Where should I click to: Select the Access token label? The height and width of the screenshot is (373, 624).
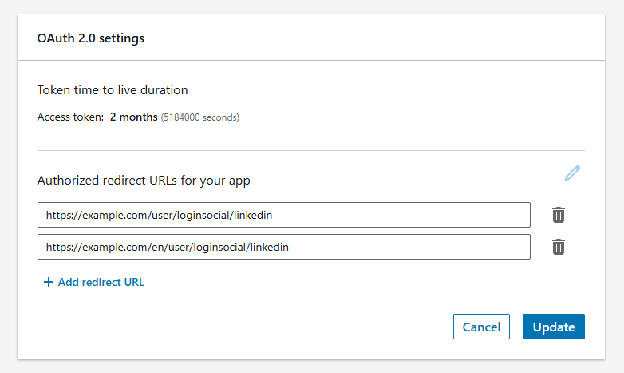(x=70, y=117)
